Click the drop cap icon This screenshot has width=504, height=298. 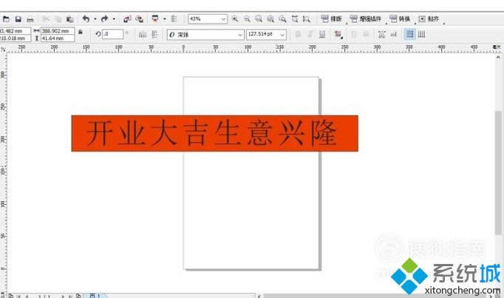coord(366,34)
